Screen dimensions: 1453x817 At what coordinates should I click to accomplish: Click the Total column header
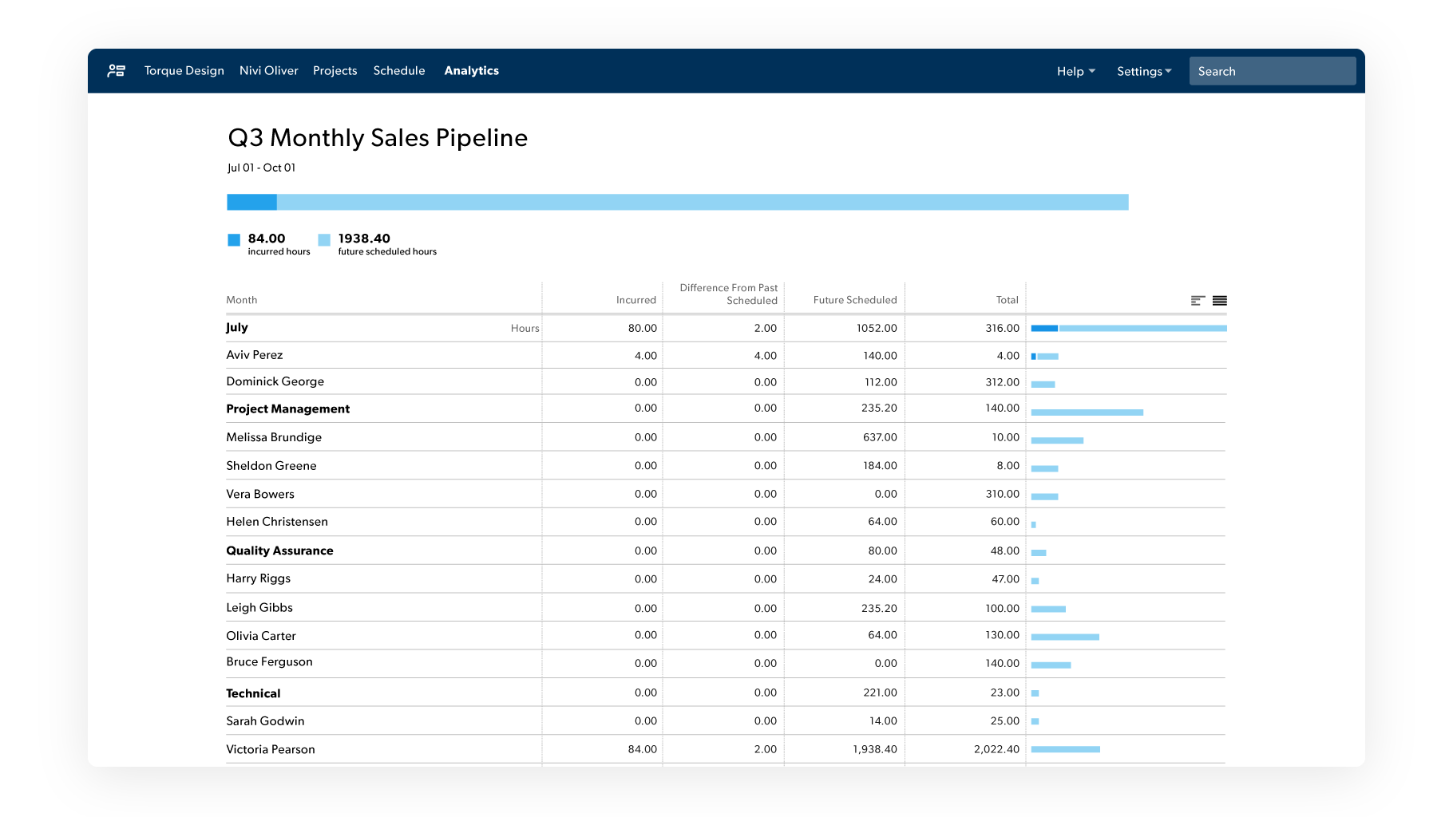1007,300
